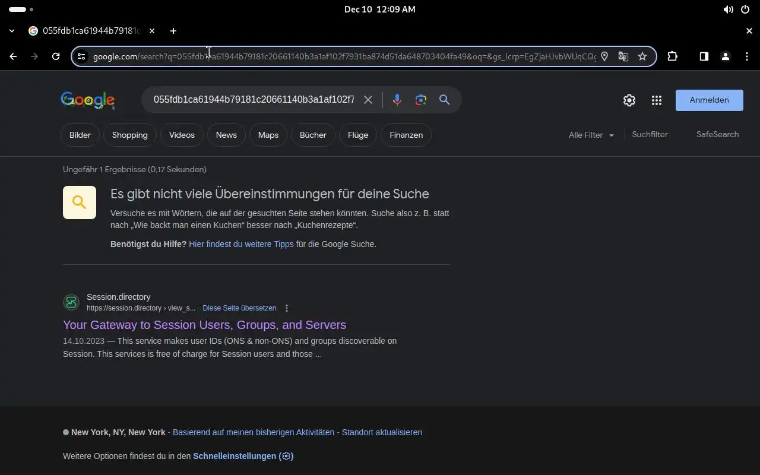Open 'Hier findest du weitere Tipps' link
The width and height of the screenshot is (760, 475).
pos(241,244)
